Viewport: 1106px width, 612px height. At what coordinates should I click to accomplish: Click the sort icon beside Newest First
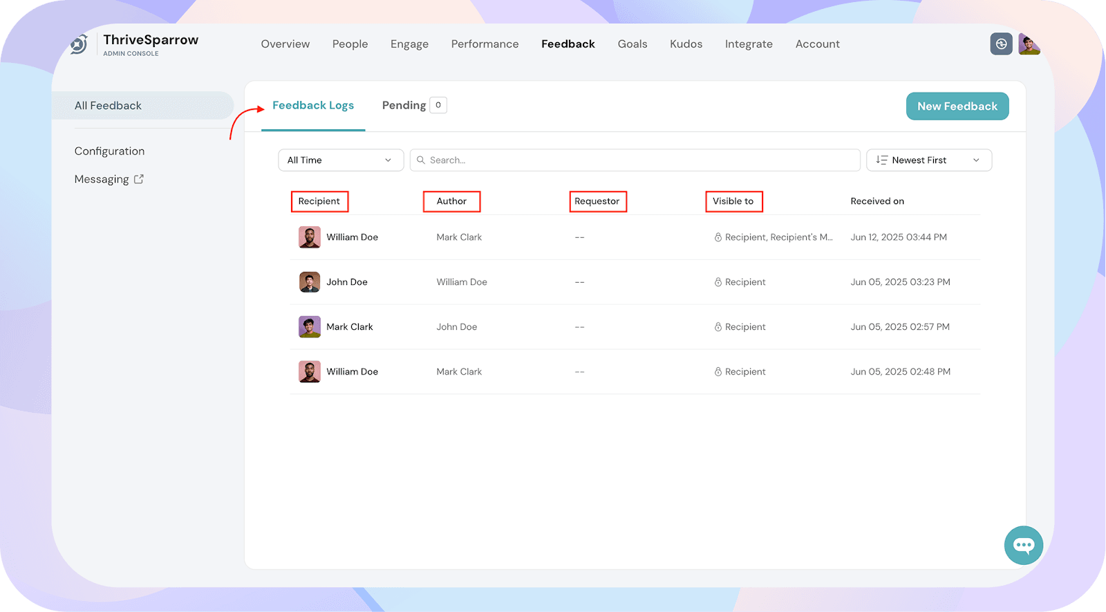pyautogui.click(x=881, y=160)
